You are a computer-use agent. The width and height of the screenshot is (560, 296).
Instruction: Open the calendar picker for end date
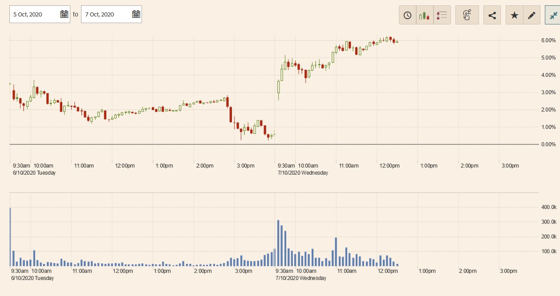pos(136,14)
